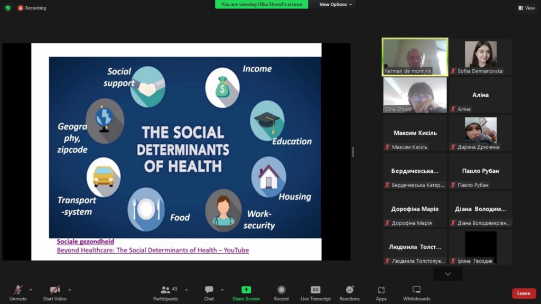Enable Live Transcript captions
Viewport: 541px width, 304px height.
pyautogui.click(x=315, y=290)
